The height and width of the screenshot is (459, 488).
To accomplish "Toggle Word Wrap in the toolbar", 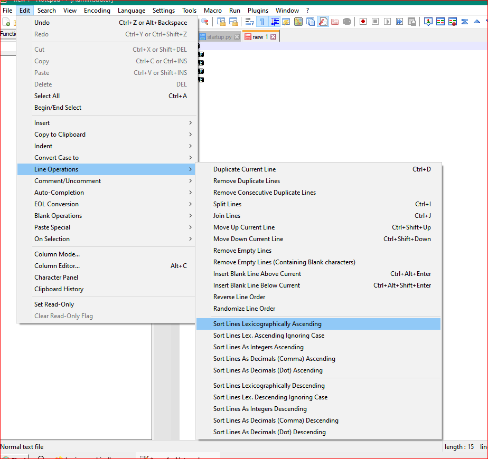I will tap(250, 22).
